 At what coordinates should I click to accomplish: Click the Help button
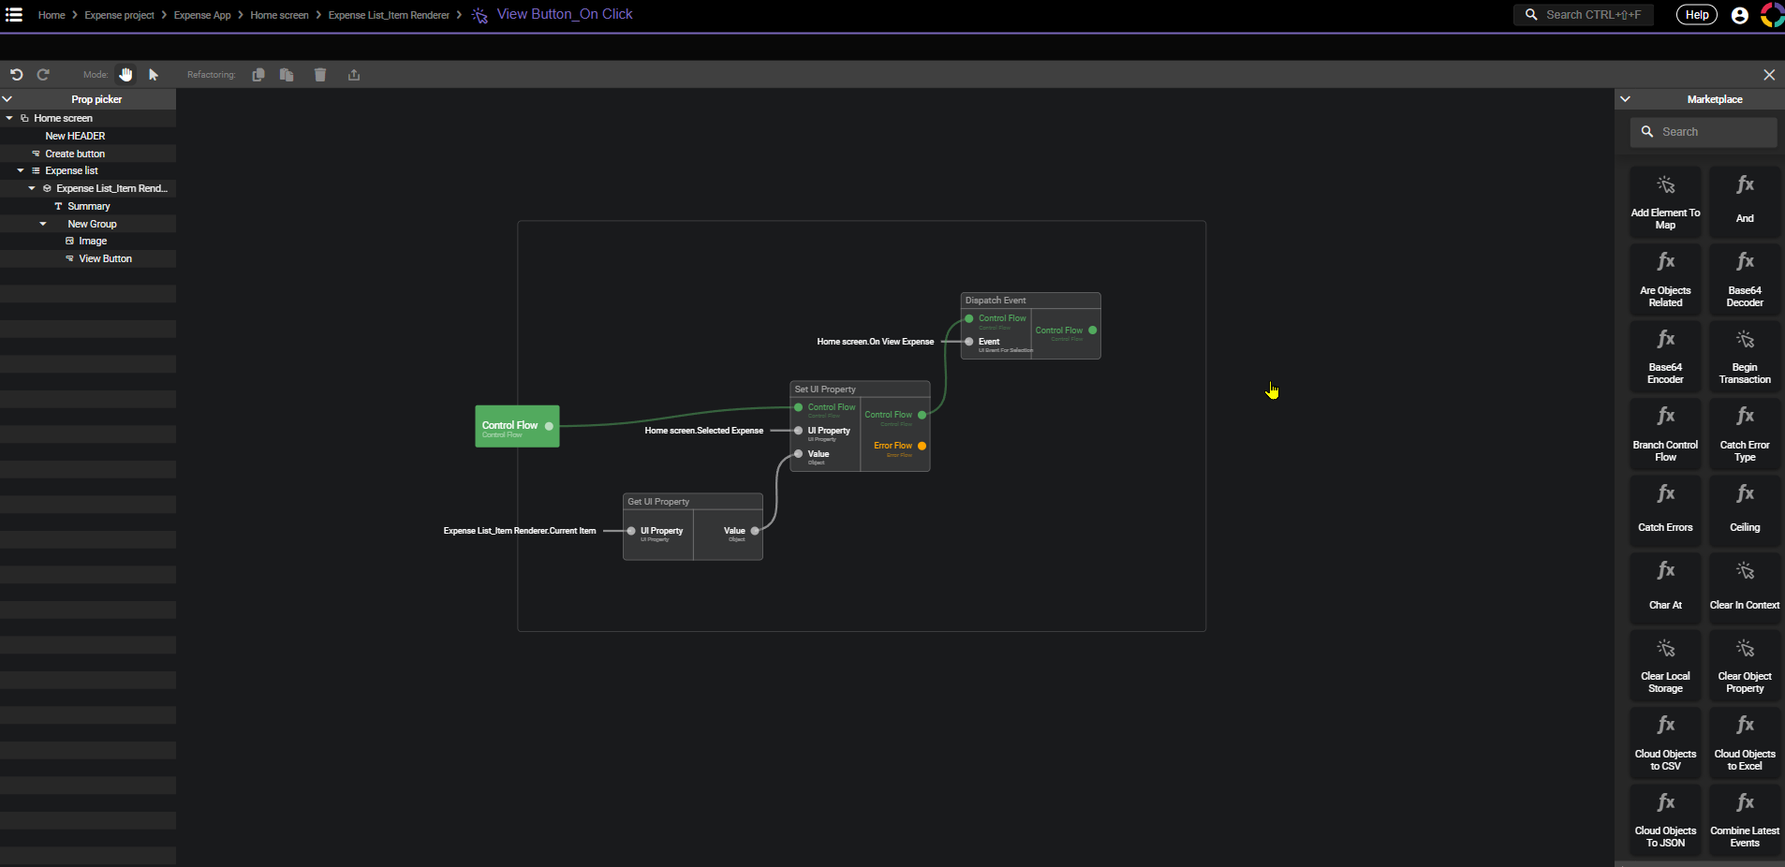point(1696,14)
